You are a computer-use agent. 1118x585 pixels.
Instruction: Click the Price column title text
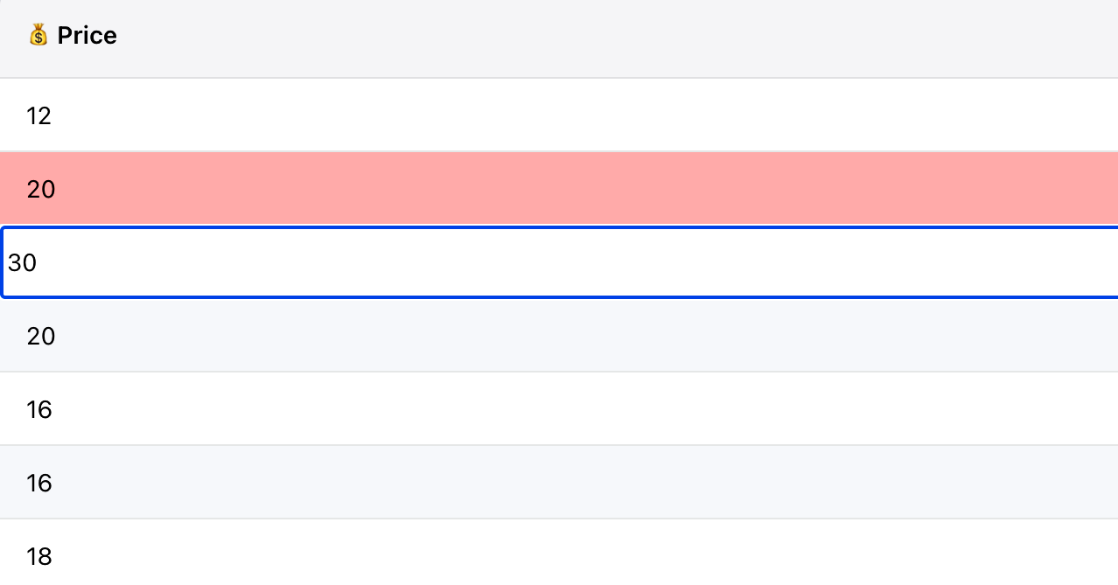pos(87,35)
